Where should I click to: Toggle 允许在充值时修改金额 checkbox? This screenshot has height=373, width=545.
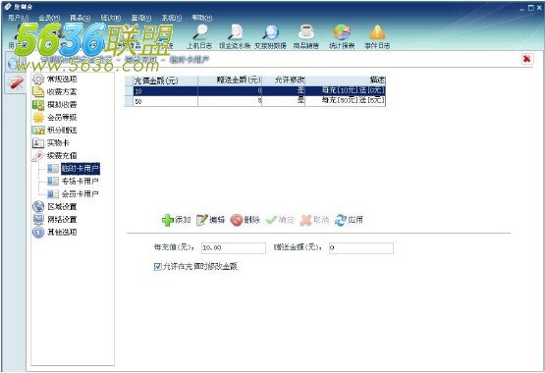tap(158, 266)
